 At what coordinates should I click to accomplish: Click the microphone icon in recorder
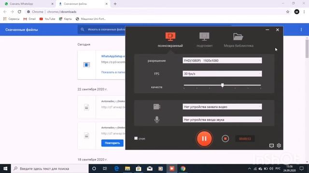156,120
